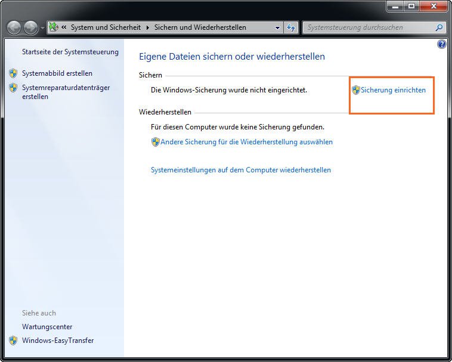The image size is (452, 362).
Task: Click the refresh button beside address bar
Action: click(291, 27)
